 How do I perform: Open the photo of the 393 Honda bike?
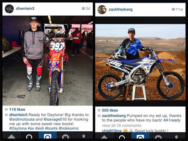48,61
